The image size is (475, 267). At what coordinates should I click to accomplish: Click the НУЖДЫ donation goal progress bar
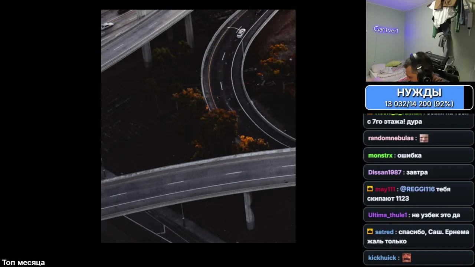tap(419, 98)
